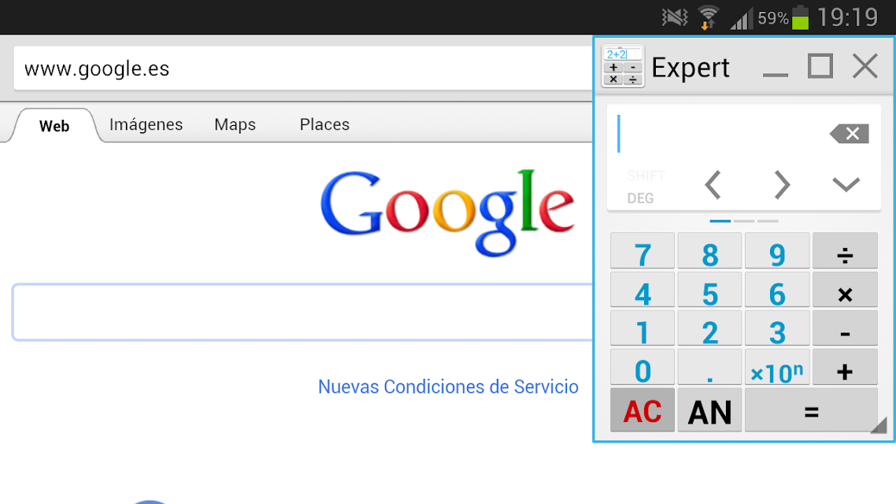Tap digit 7 on calculator
Image resolution: width=896 pixels, height=504 pixels.
click(642, 251)
